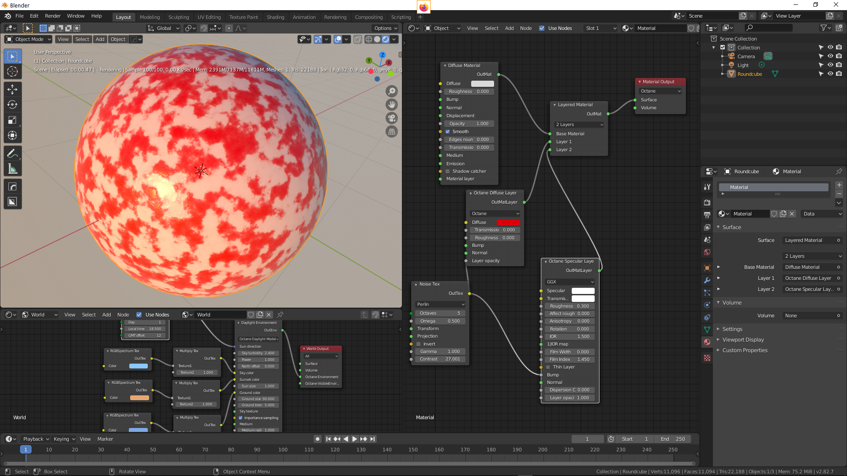Expand the Viewport Display panel
This screenshot has width=847, height=476.
click(743, 339)
